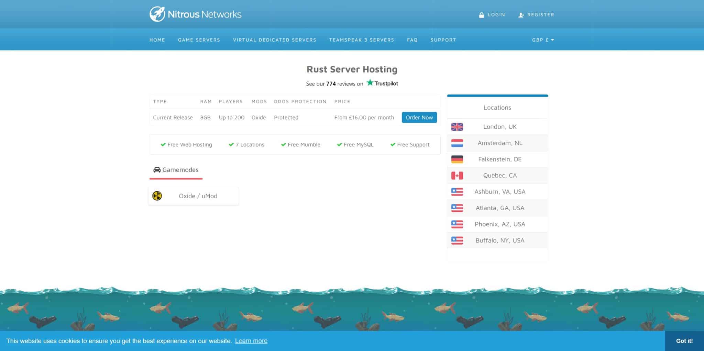Click the Atlanta, GA, USA text
Image resolution: width=704 pixels, height=351 pixels.
(500, 208)
